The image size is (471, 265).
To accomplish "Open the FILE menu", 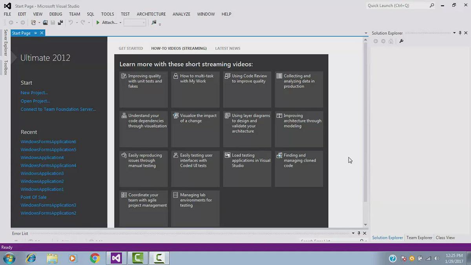I will click(7, 14).
